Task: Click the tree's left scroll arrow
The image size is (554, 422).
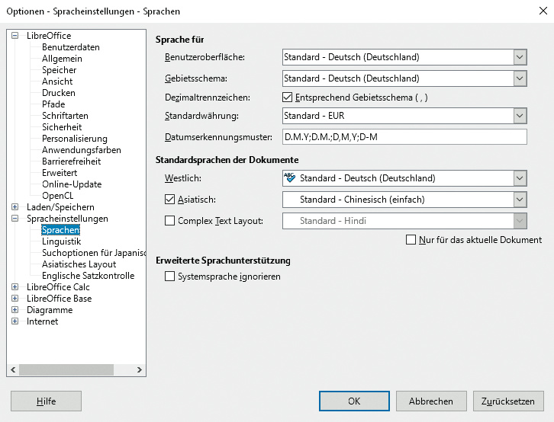Action: click(x=13, y=369)
